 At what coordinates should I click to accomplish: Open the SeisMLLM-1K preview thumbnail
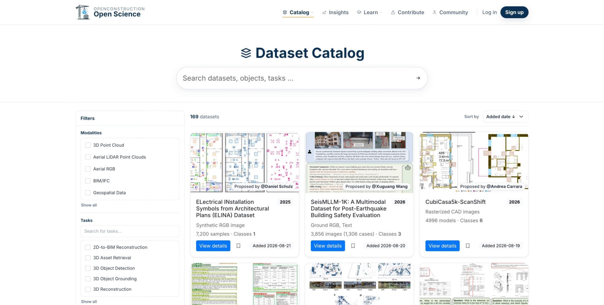(x=359, y=162)
